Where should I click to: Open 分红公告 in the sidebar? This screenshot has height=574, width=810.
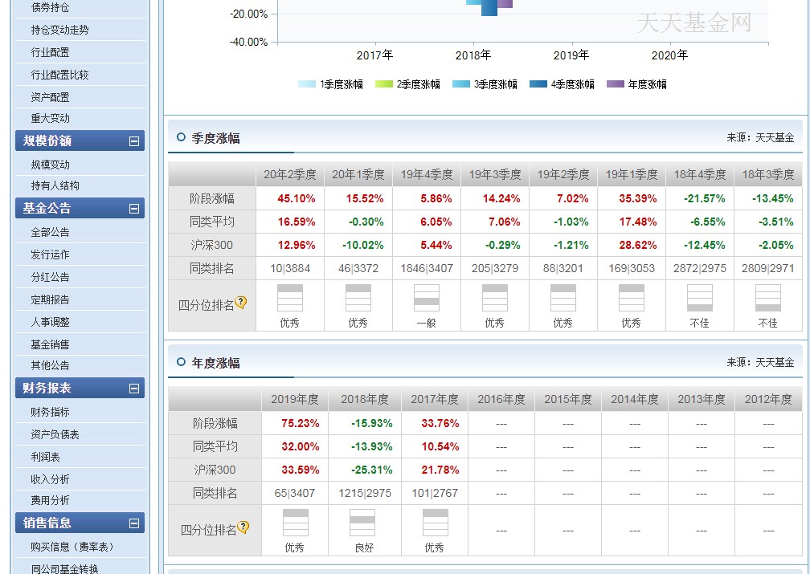tap(50, 277)
